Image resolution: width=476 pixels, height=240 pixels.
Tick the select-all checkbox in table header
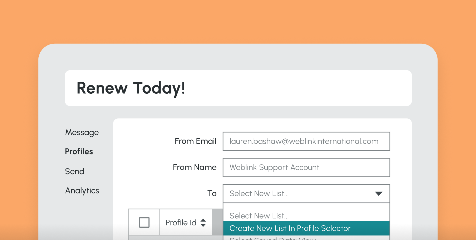[x=144, y=222]
